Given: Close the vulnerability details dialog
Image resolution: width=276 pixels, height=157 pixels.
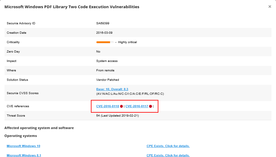Looking at the screenshot, I should [270, 7].
